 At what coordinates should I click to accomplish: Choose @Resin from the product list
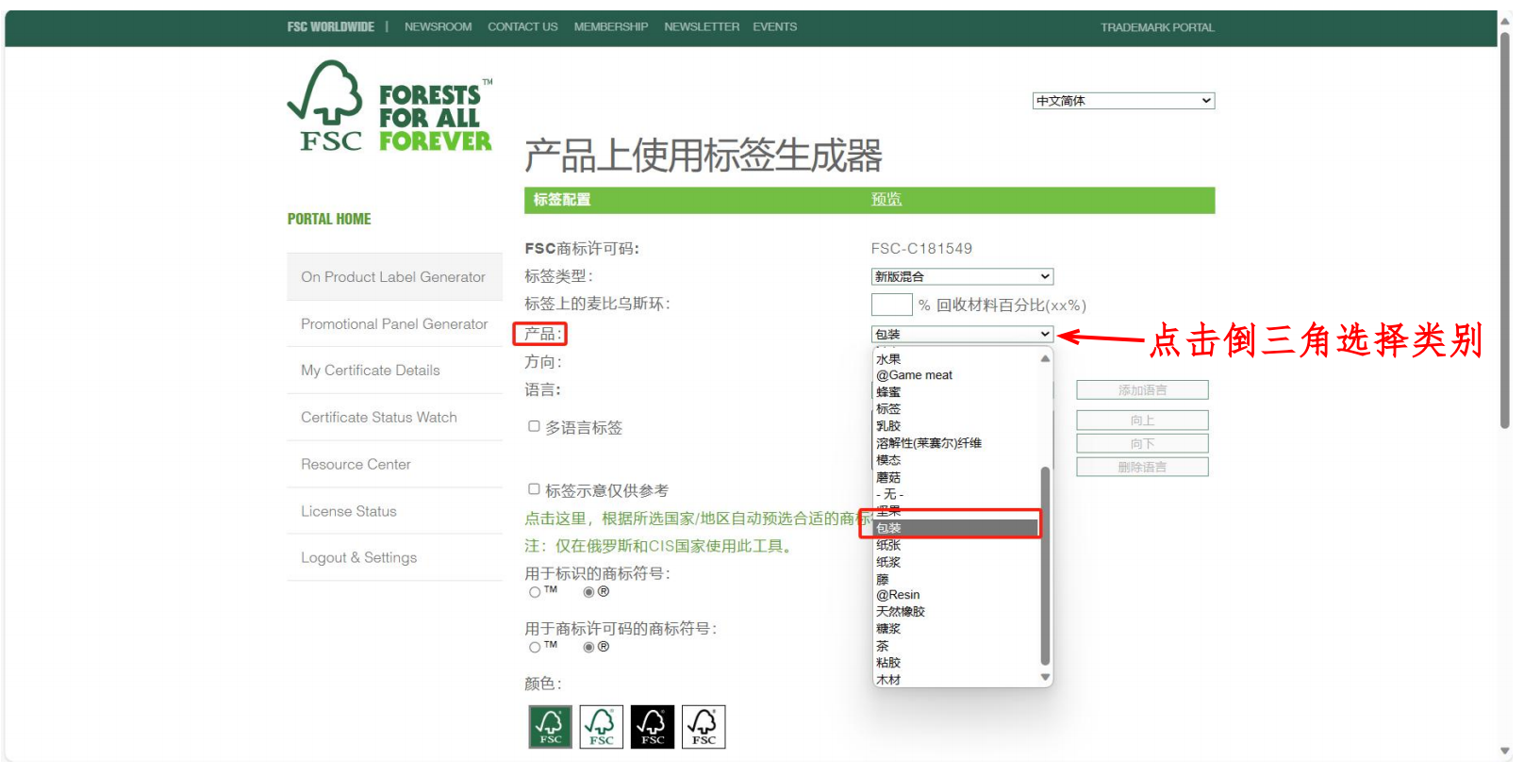click(x=956, y=595)
